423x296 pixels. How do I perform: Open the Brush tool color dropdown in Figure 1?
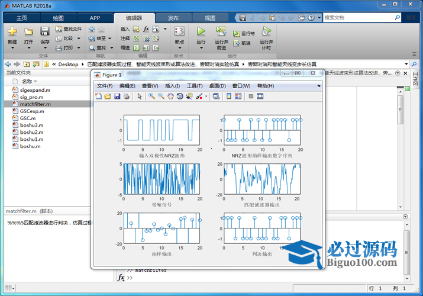click(206, 96)
